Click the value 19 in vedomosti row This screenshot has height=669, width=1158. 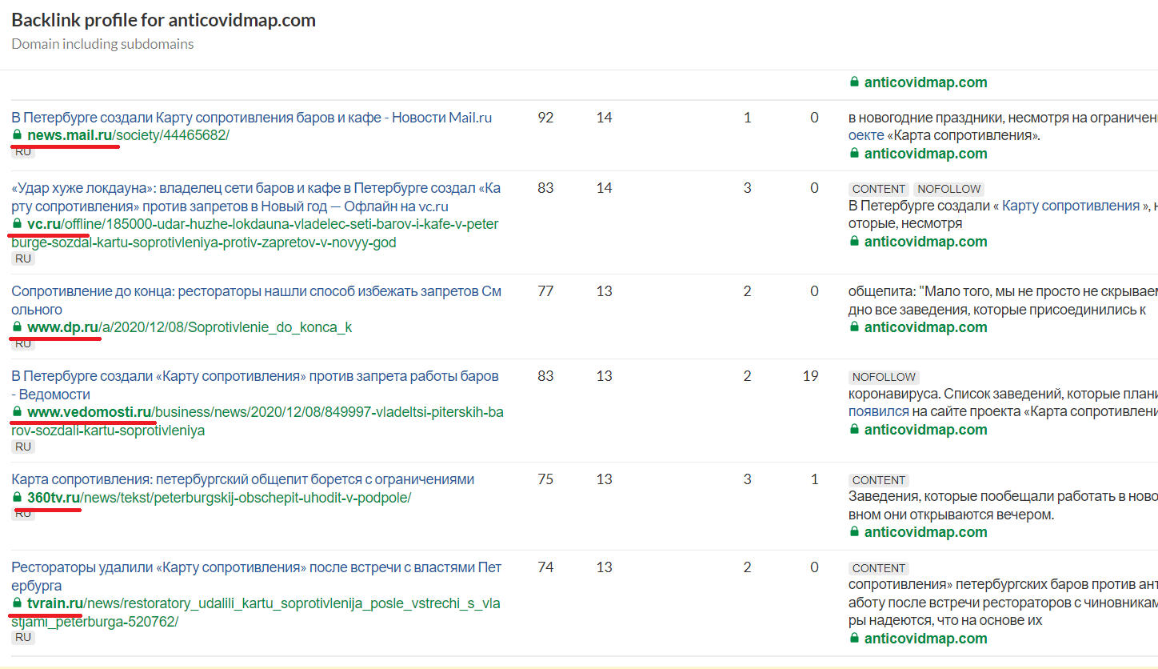[810, 376]
